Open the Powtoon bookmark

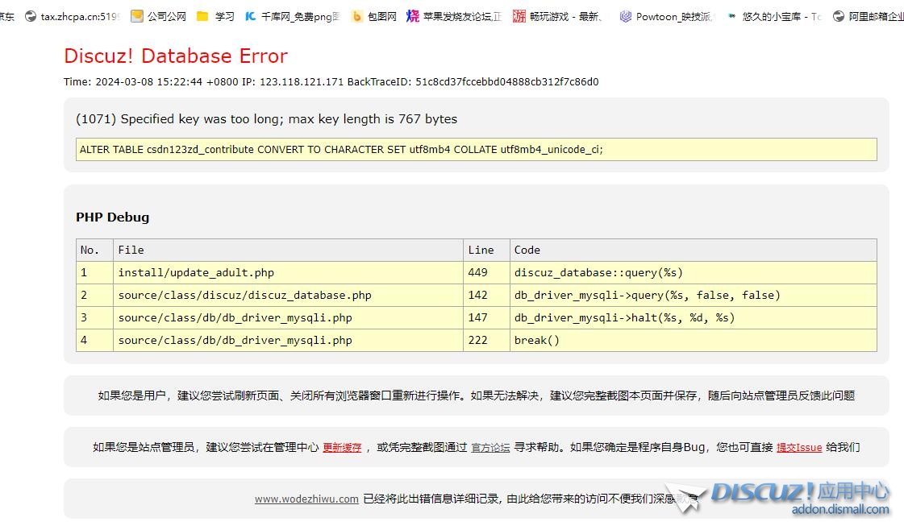point(666,16)
